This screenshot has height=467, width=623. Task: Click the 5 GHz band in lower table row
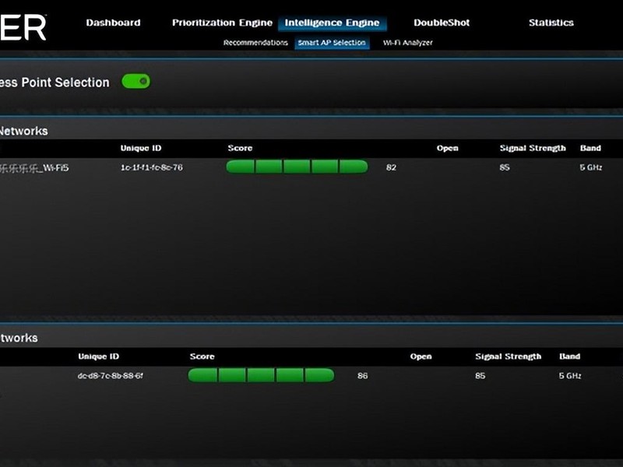(x=570, y=376)
